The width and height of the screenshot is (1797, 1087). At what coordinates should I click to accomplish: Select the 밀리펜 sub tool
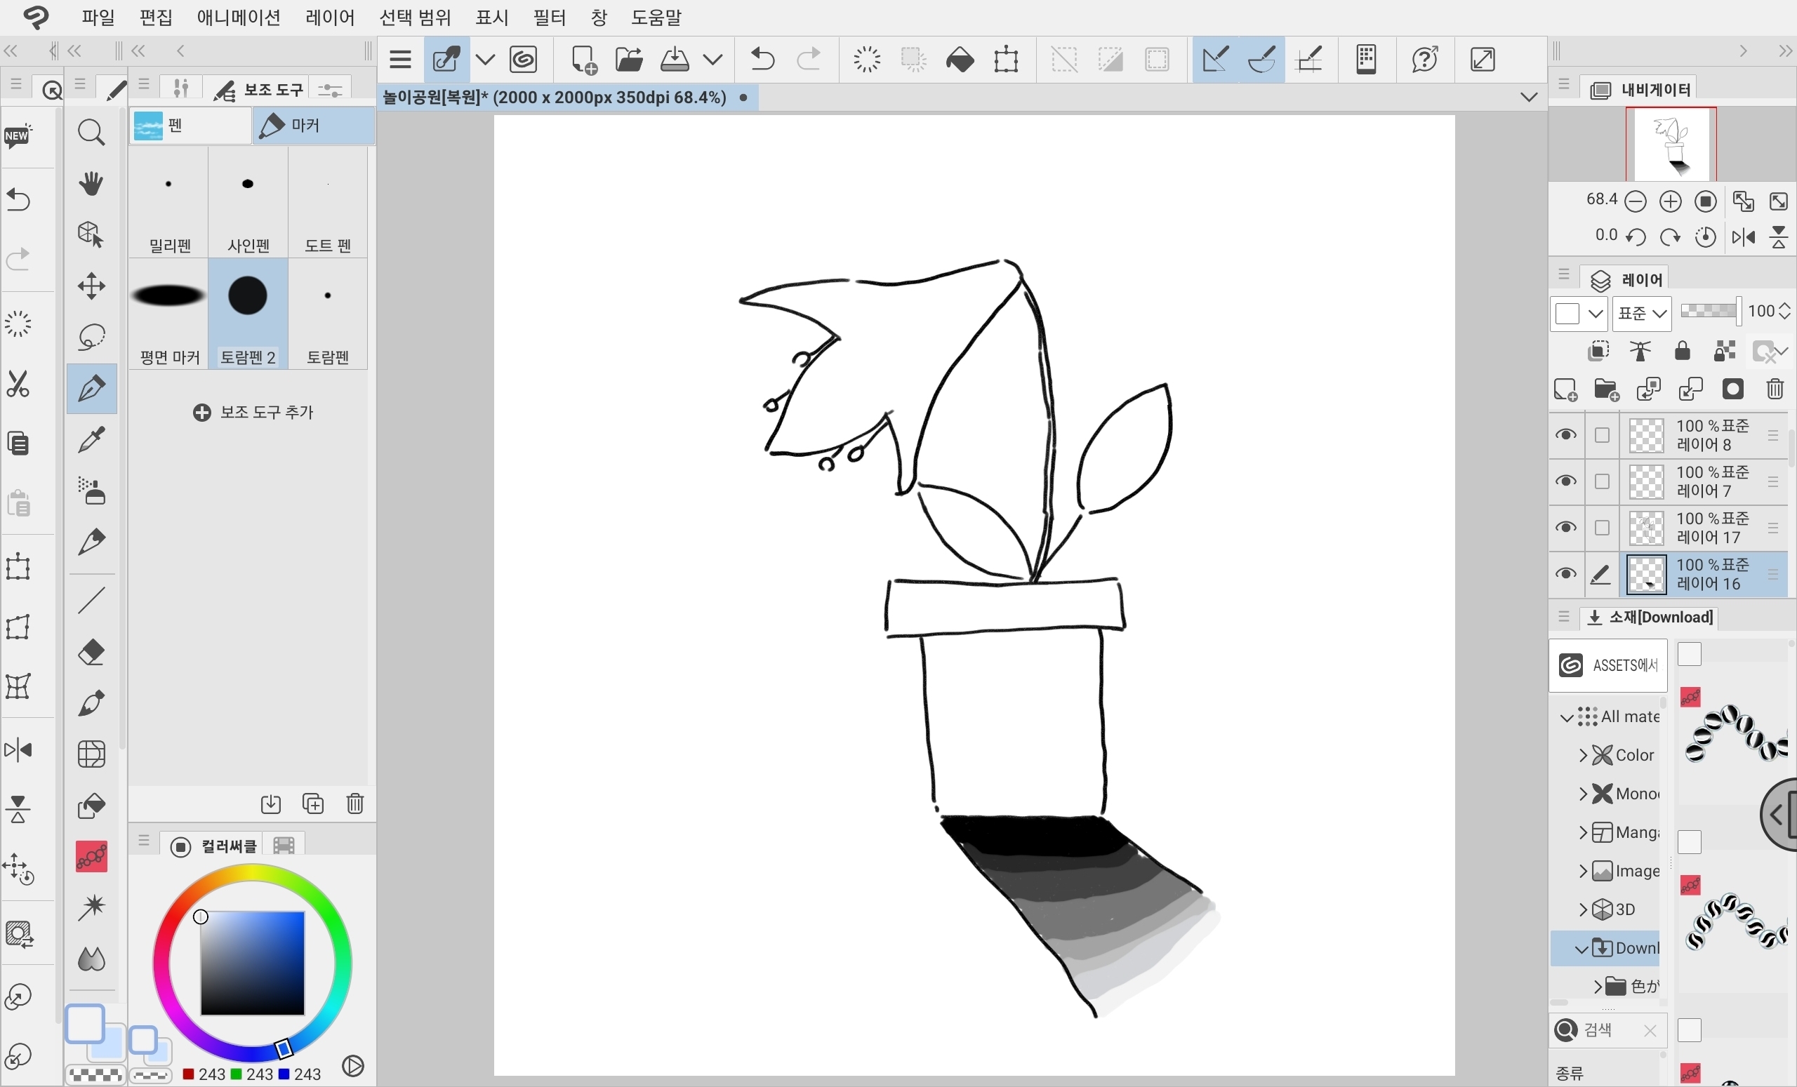(x=168, y=202)
